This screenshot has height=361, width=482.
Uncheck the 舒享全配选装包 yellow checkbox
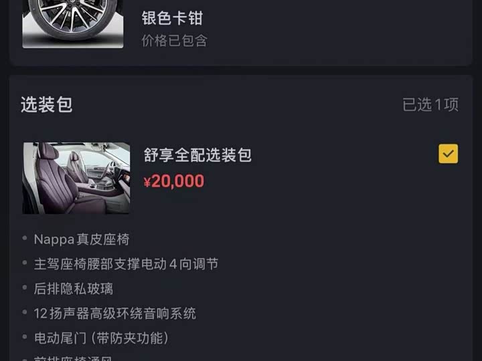pyautogui.click(x=448, y=154)
